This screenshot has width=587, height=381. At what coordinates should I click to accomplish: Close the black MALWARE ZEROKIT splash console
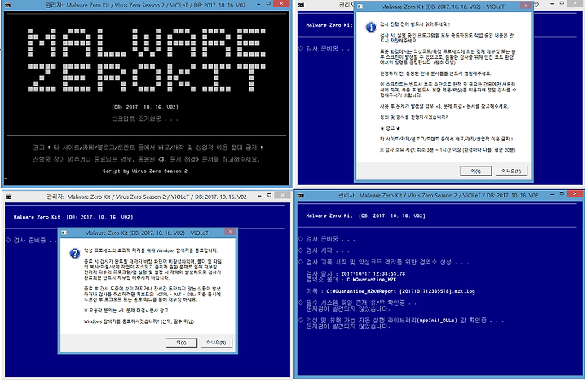[281, 4]
